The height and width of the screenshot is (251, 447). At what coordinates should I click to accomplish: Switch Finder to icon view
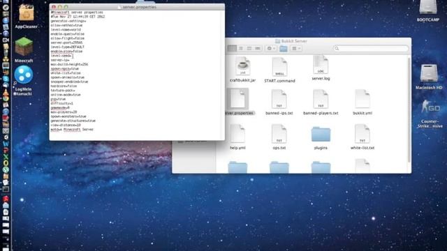[x=232, y=49]
